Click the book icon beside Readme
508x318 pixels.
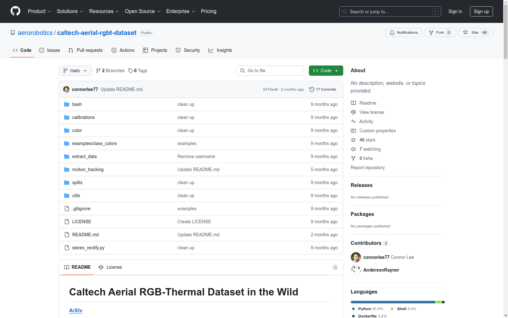pos(353,103)
